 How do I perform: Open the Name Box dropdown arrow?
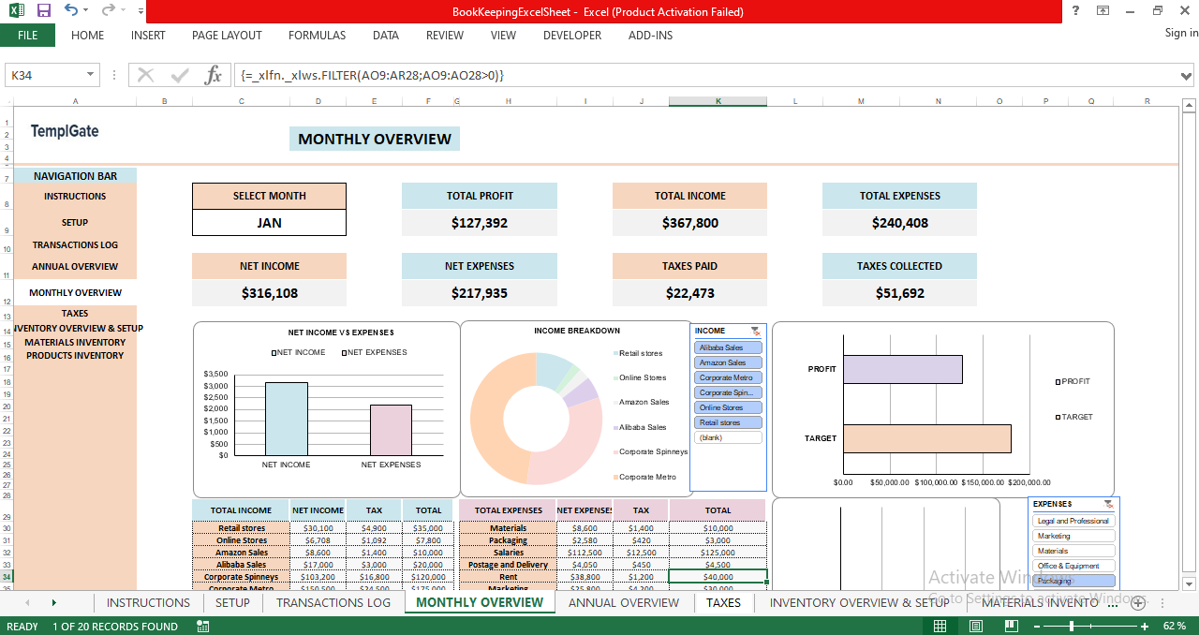[91, 75]
